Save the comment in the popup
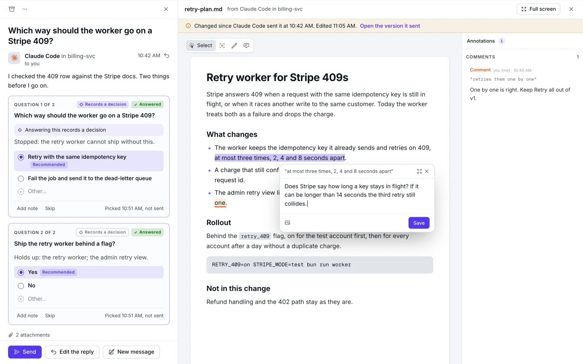Image resolution: width=583 pixels, height=364 pixels. pos(419,223)
